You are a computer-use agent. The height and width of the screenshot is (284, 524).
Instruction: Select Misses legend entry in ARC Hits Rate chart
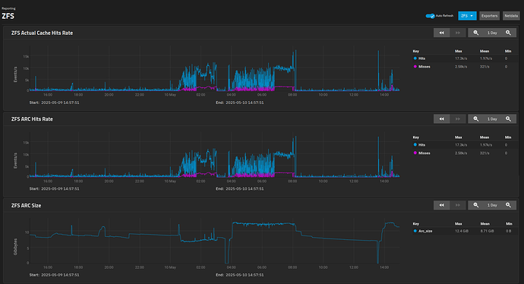pos(422,153)
